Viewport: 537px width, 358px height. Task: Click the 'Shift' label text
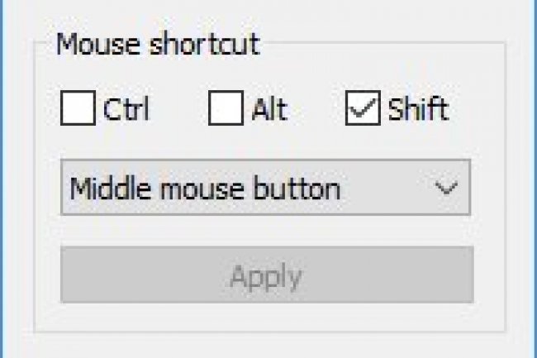(x=418, y=109)
